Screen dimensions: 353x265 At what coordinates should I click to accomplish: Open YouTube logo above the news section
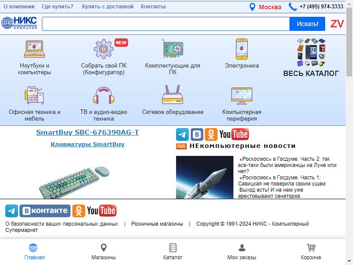coord(234,134)
